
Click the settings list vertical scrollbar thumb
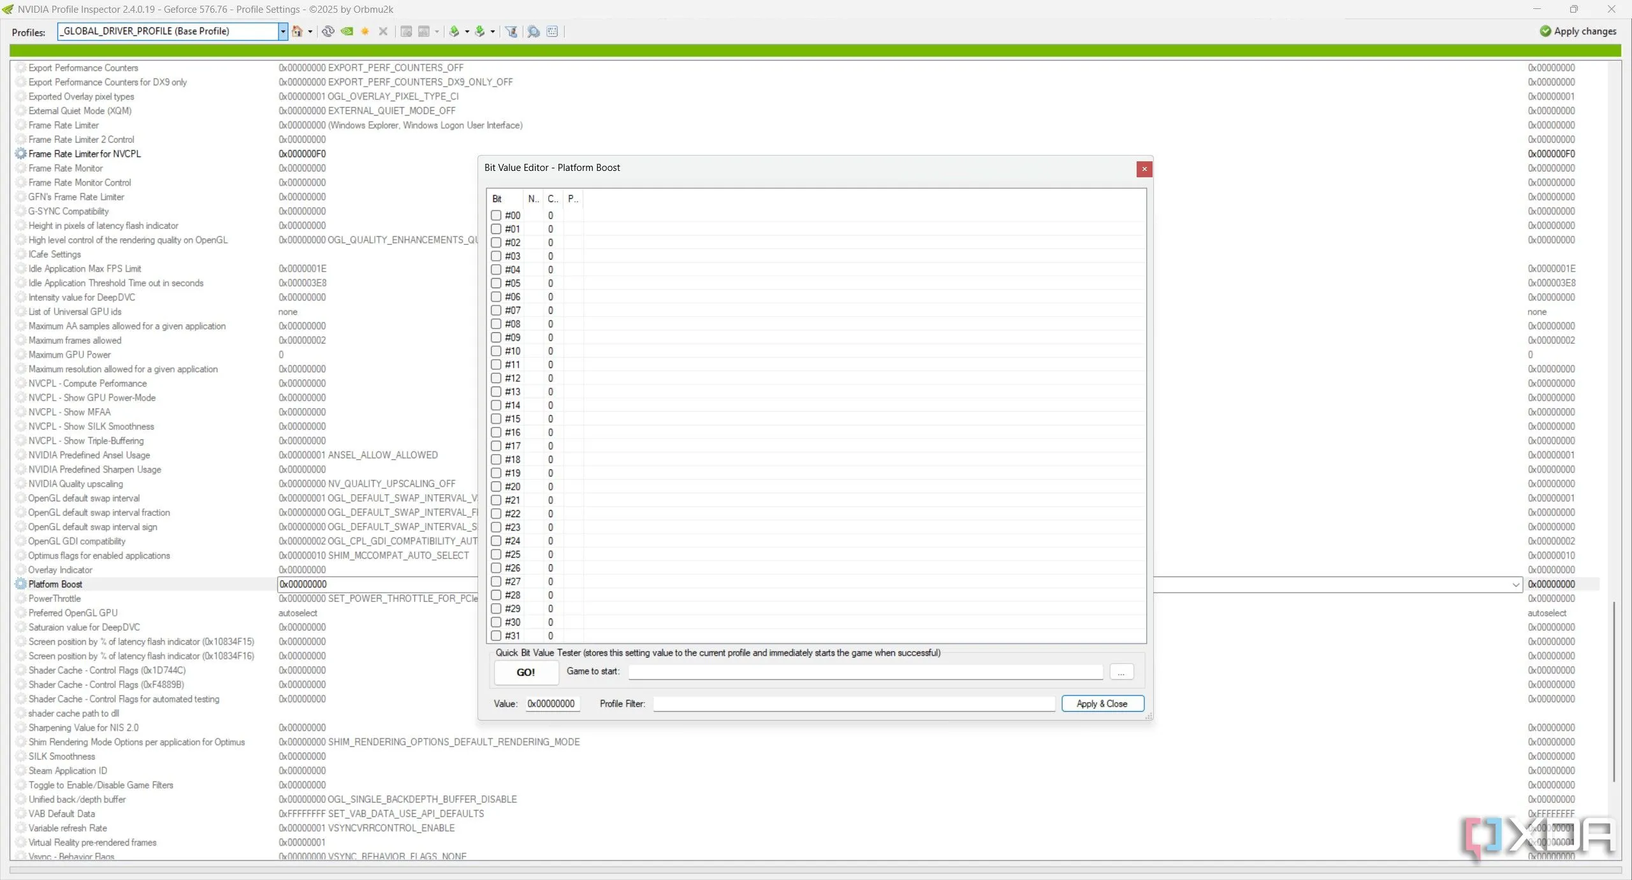[x=1614, y=692]
